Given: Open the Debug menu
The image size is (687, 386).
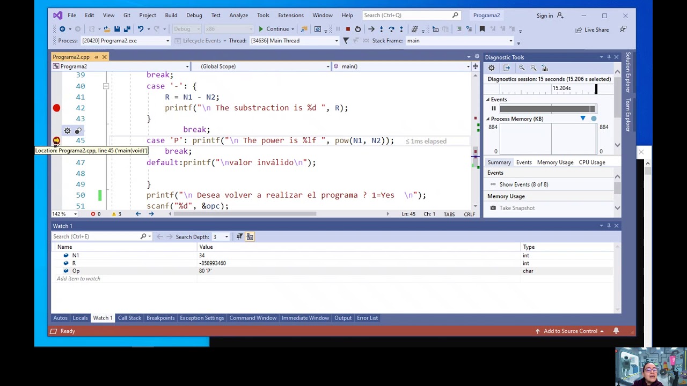Looking at the screenshot, I should point(194,16).
